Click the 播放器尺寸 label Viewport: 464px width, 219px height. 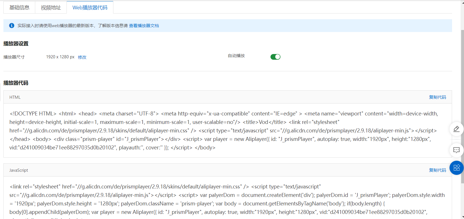pos(14,57)
